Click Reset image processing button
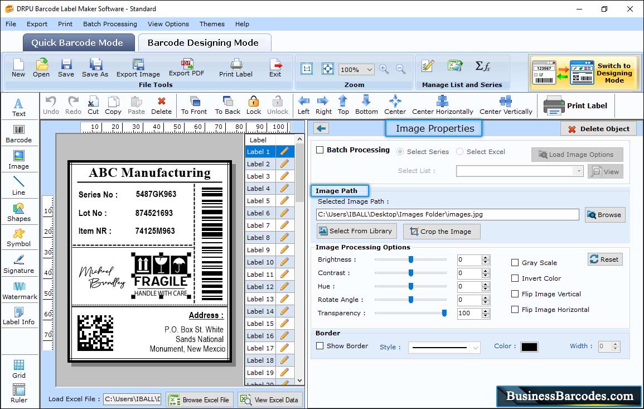The height and width of the screenshot is (409, 644). pyautogui.click(x=604, y=259)
